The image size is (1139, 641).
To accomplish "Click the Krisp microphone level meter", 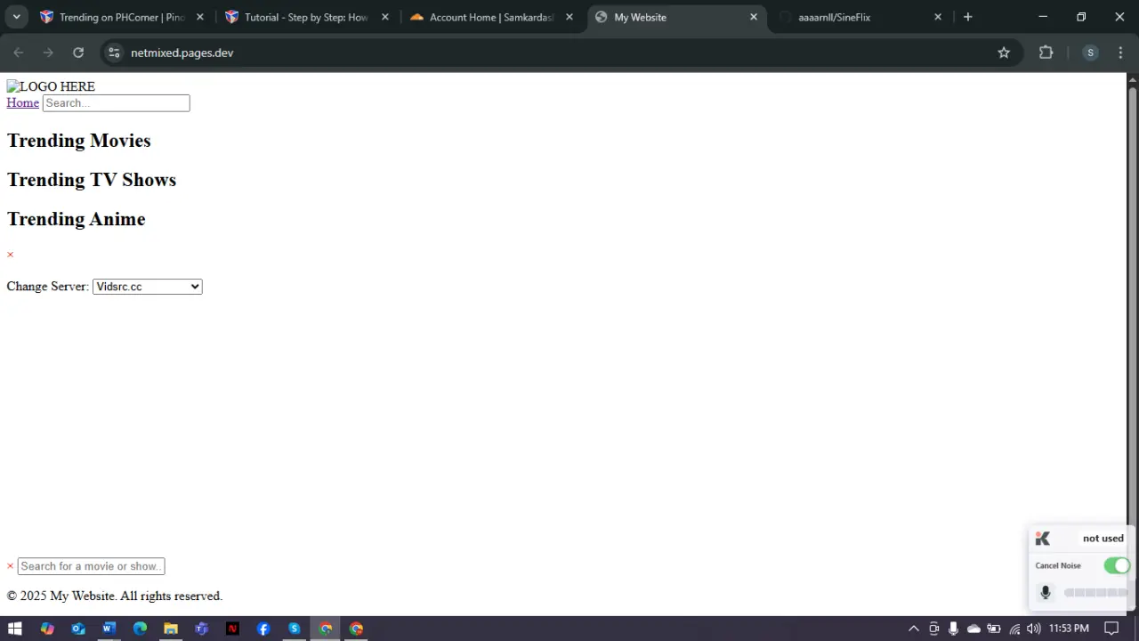I will 1096,592.
